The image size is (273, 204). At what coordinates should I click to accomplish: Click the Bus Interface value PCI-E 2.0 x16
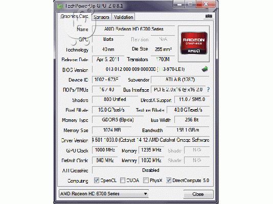(x=178, y=90)
